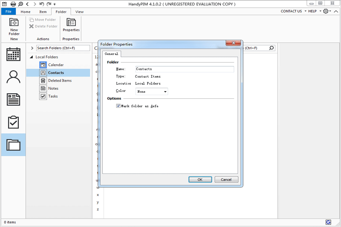Viewport: 341px width, 227px height.
Task: Switch to the View ribbon tab
Action: (79, 12)
